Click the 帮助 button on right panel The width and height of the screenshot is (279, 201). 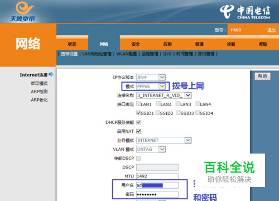pyautogui.click(x=262, y=76)
